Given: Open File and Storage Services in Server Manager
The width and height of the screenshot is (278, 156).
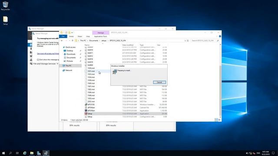Looking at the screenshot, I should [x=44, y=64].
